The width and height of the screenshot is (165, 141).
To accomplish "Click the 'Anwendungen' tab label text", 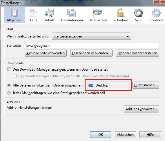I will click(x=72, y=20).
